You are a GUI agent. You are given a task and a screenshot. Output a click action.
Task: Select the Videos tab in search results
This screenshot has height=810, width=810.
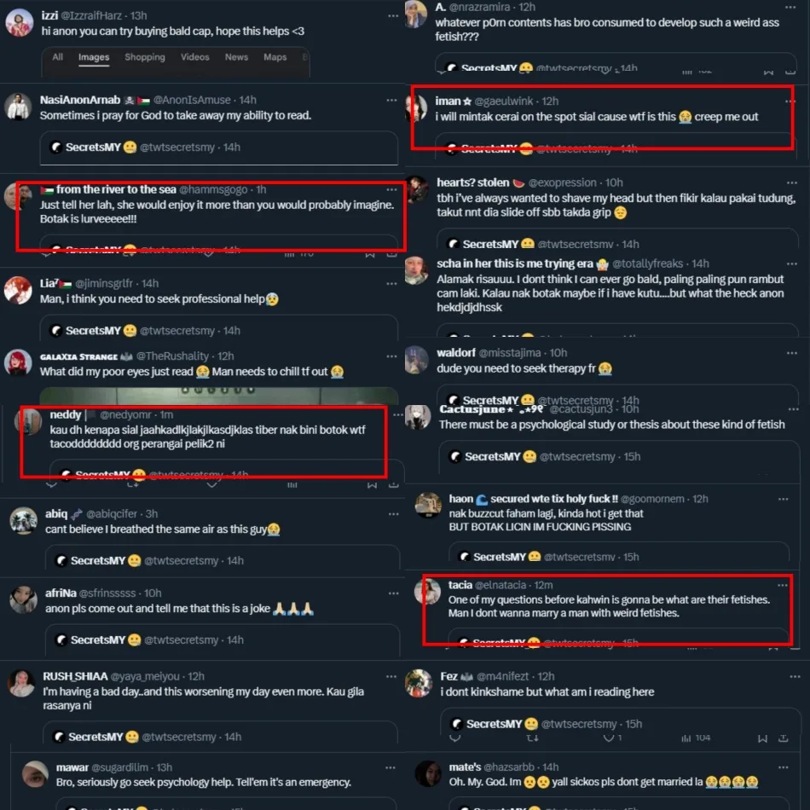coord(194,57)
